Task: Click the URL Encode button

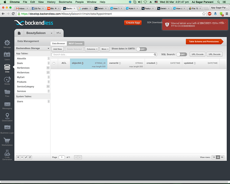Action: tap(198, 54)
